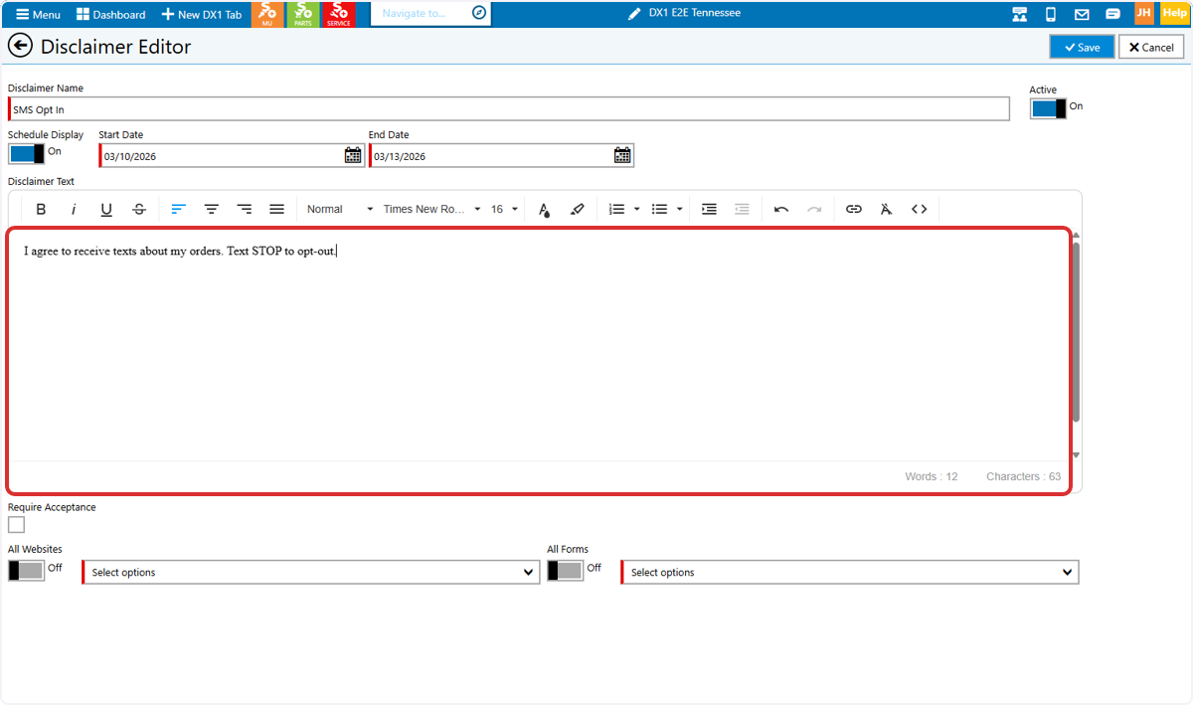Go back using the back arrow

[x=20, y=46]
